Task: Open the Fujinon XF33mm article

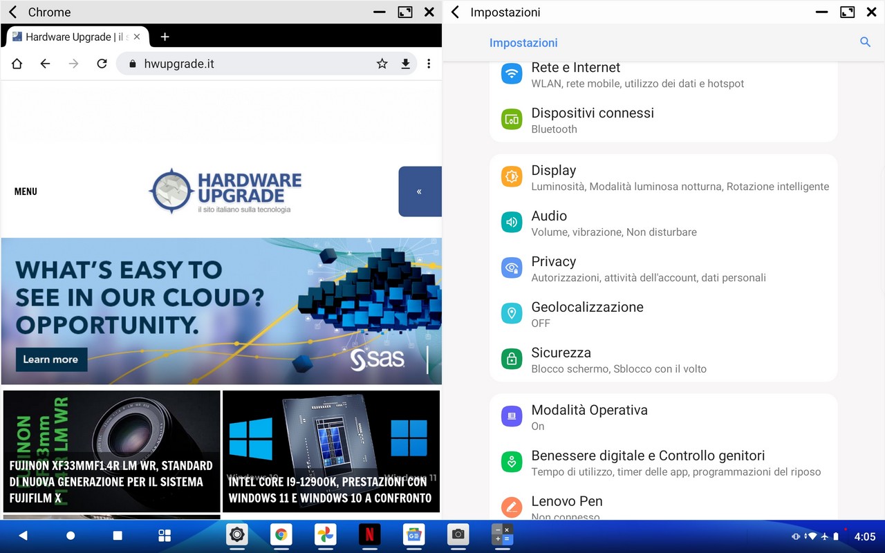Action: point(111,451)
